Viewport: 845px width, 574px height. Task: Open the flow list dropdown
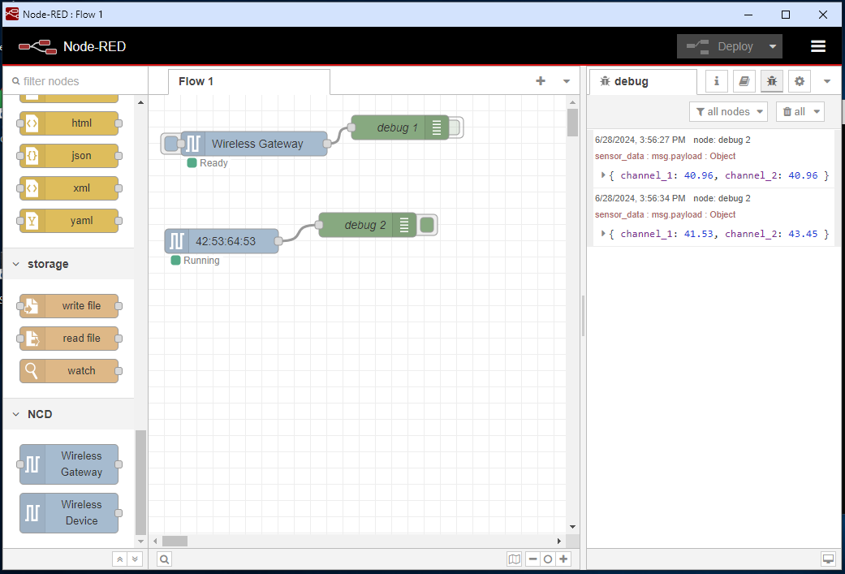(567, 81)
